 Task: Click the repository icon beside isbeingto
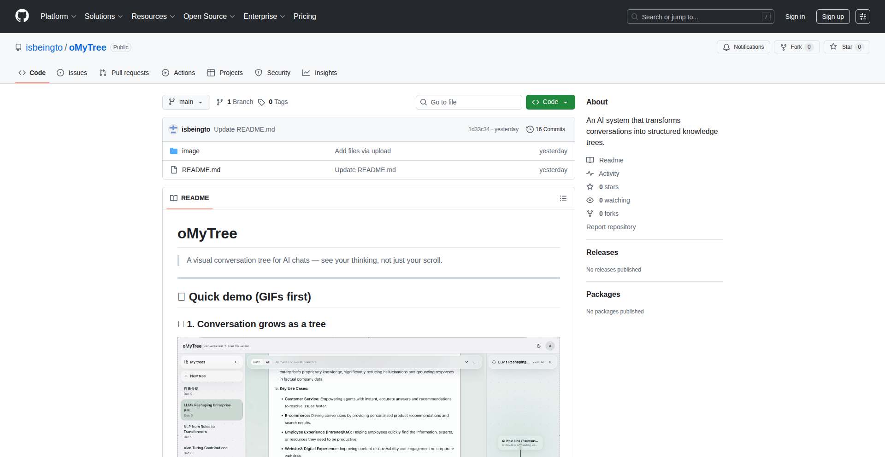(18, 47)
